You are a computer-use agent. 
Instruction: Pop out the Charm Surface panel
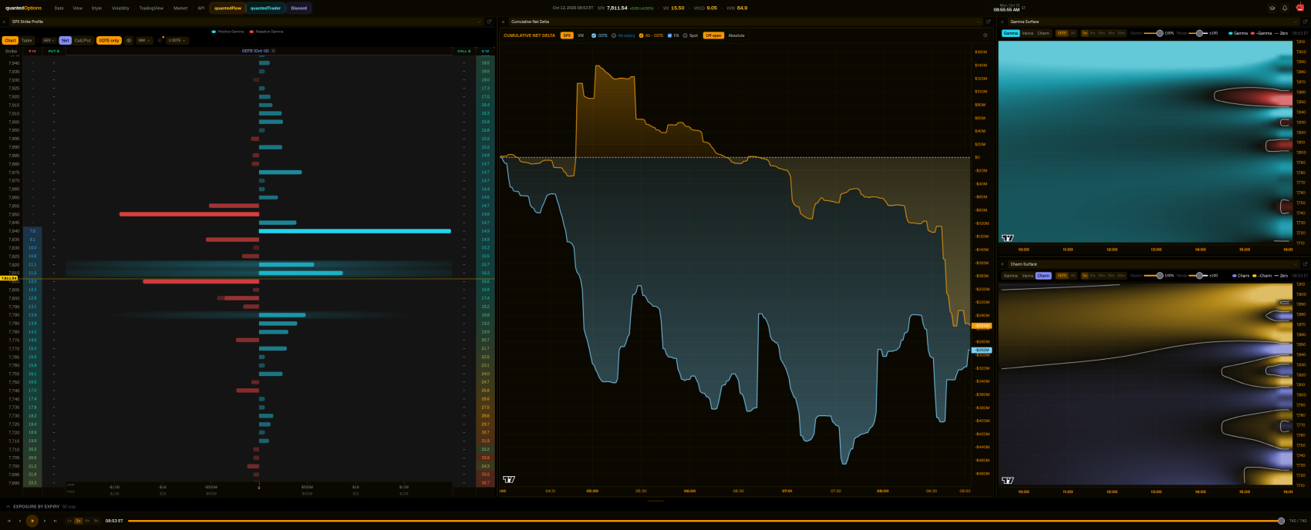[1304, 264]
